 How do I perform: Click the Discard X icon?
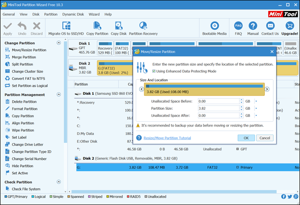37,26
